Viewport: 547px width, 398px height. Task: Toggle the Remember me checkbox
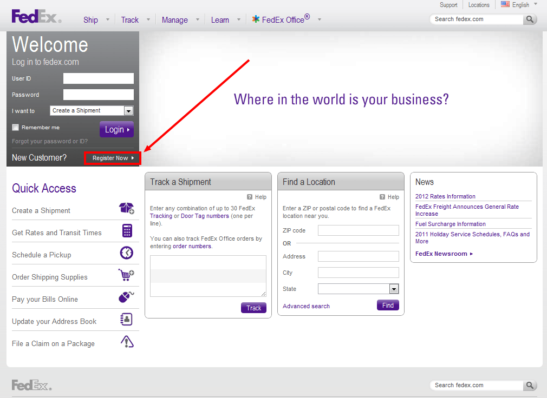pos(15,128)
